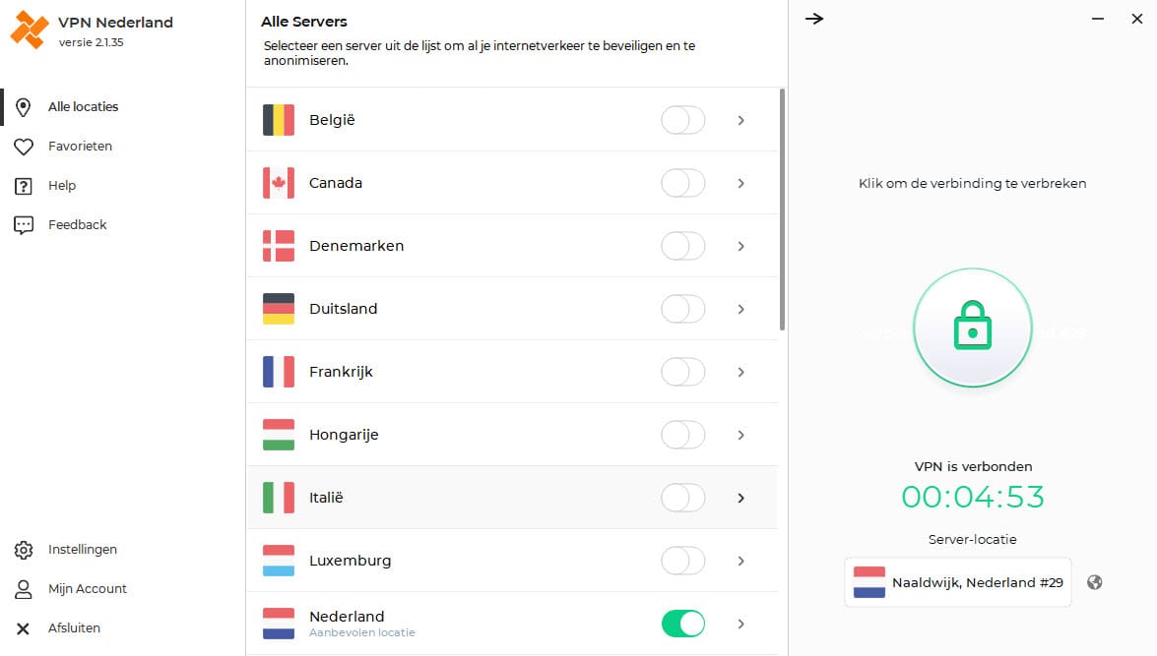This screenshot has width=1157, height=656.
Task: Click the Naaldwijk, Nederland #29 server location
Action: tap(955, 582)
